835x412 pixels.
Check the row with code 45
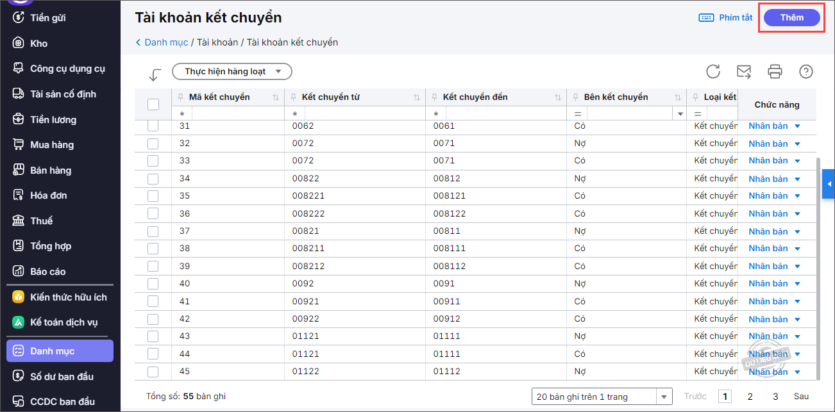pyautogui.click(x=153, y=372)
